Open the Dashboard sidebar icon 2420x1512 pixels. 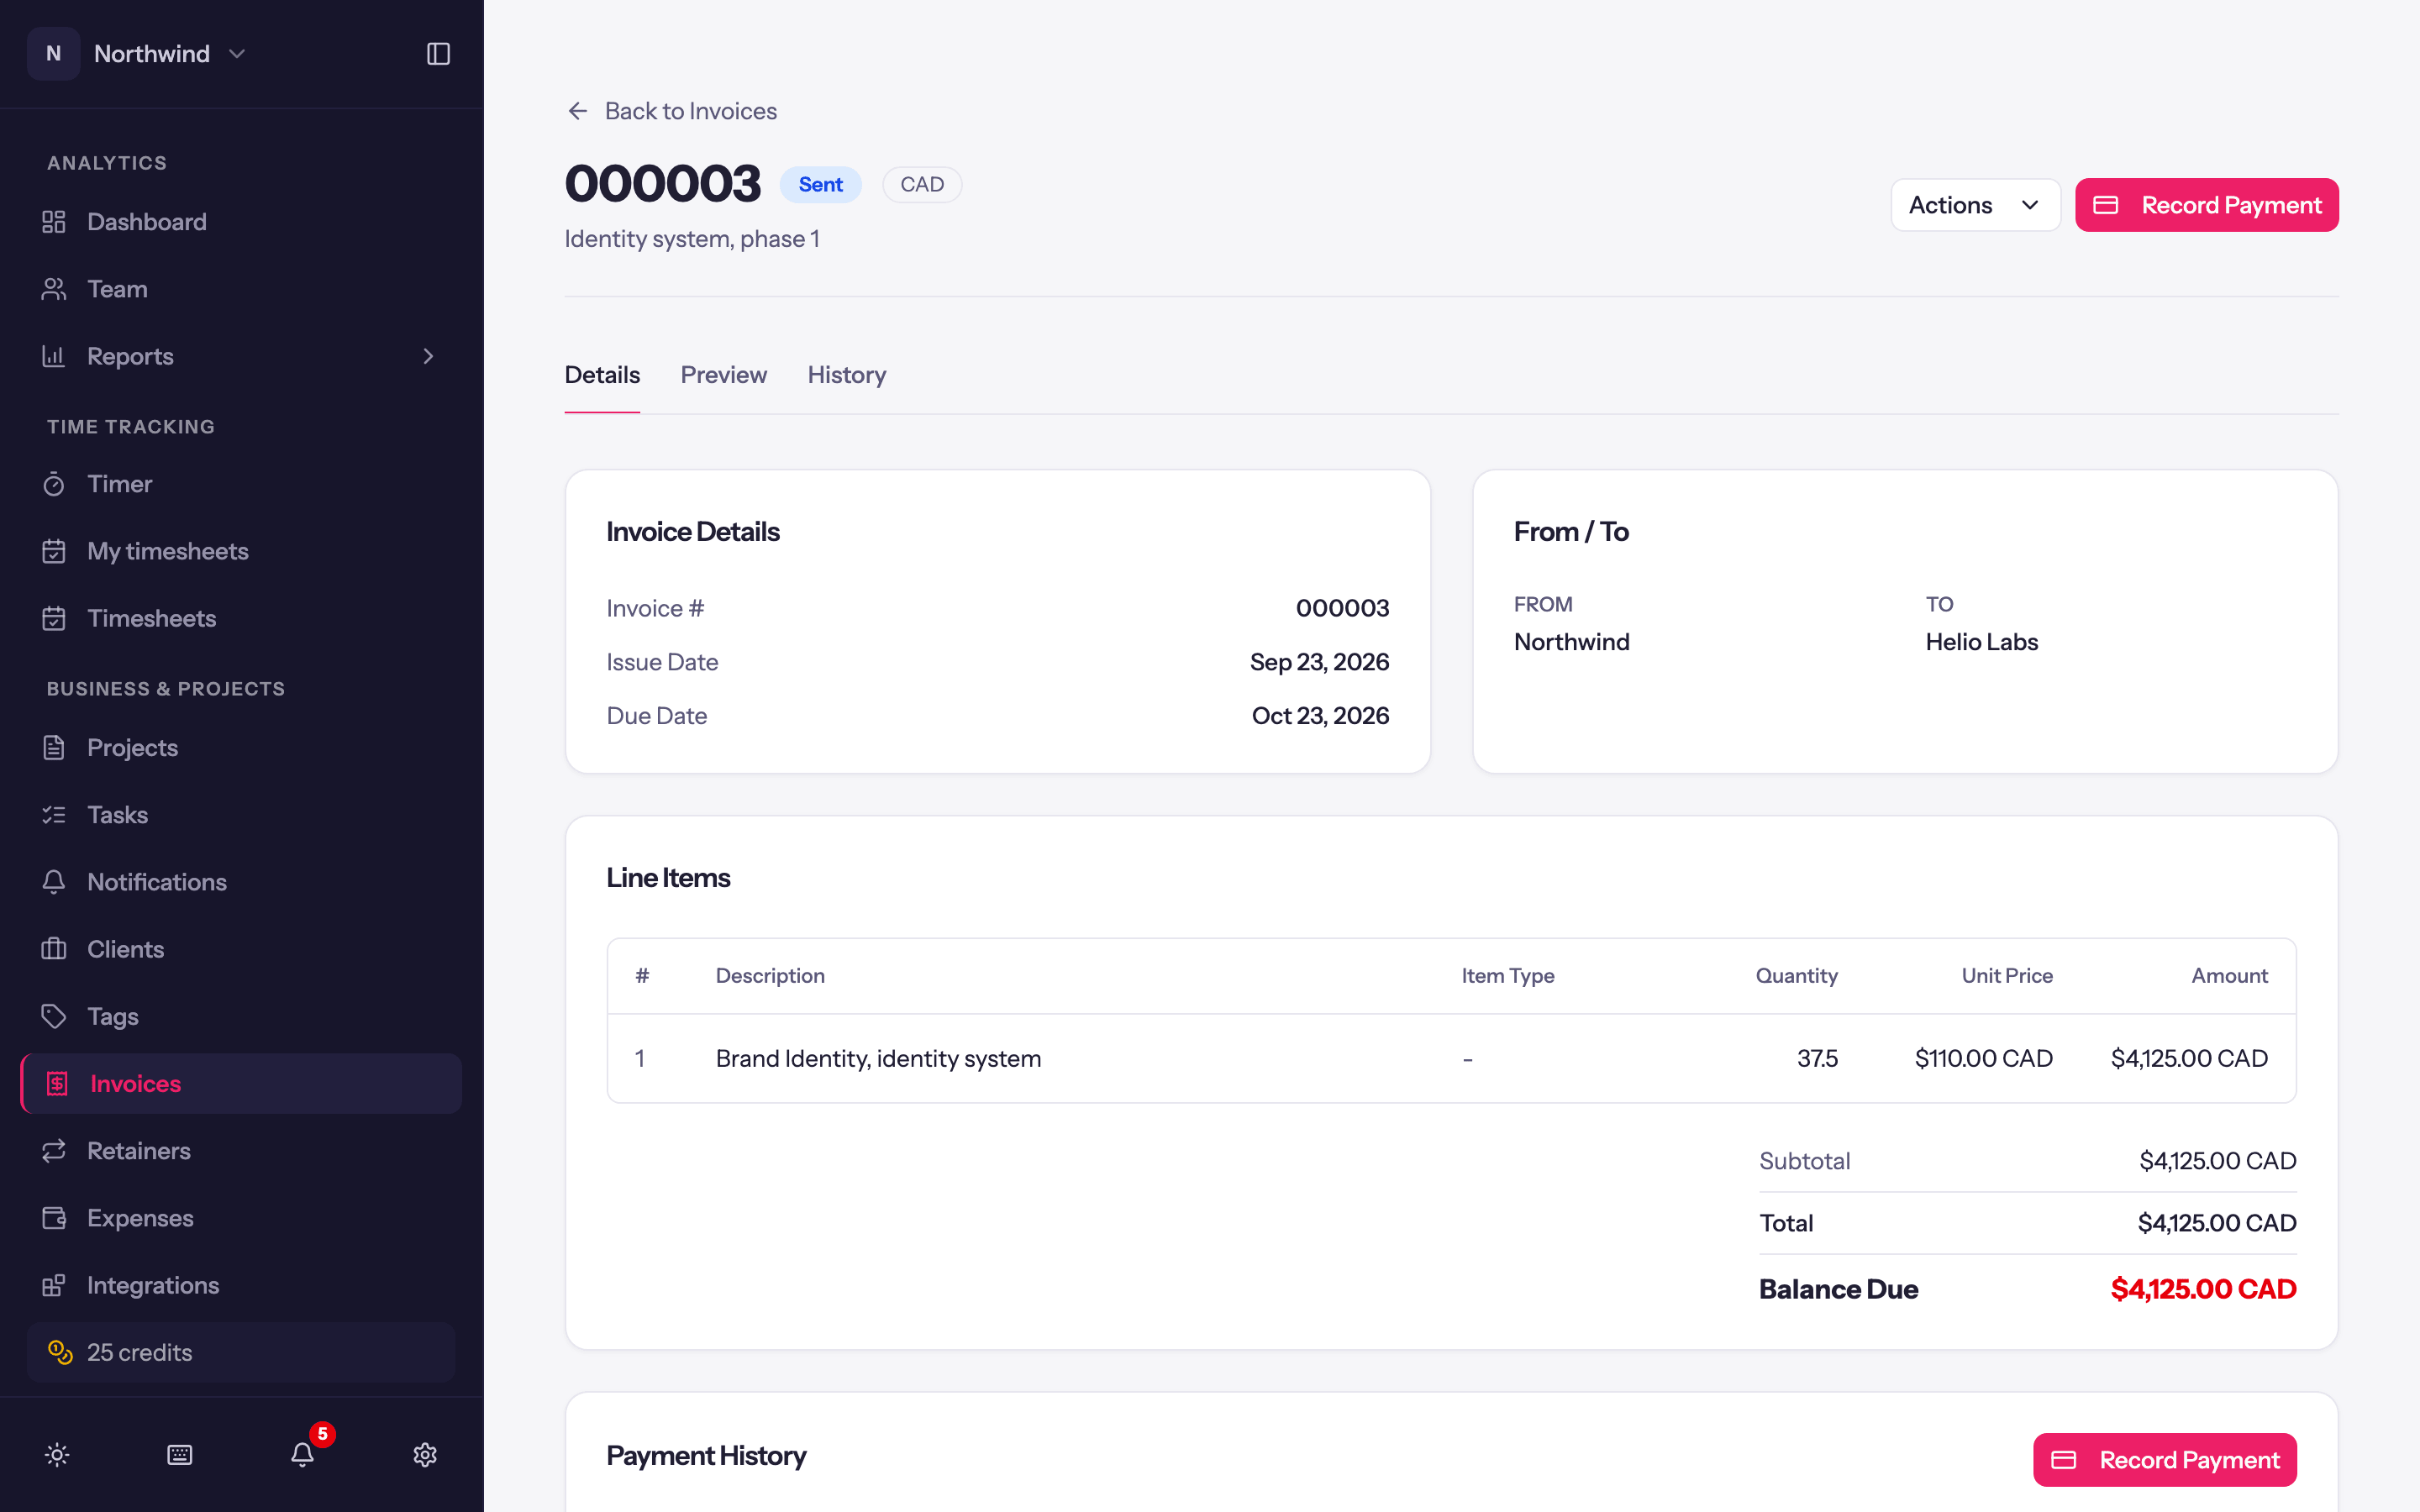tap(54, 222)
